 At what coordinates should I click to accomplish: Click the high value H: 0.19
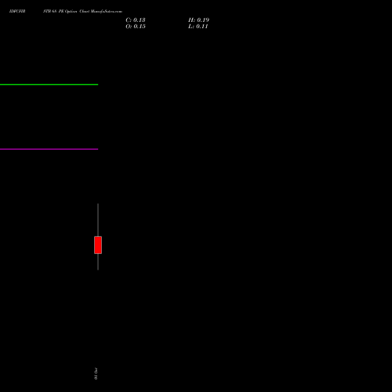click(198, 20)
